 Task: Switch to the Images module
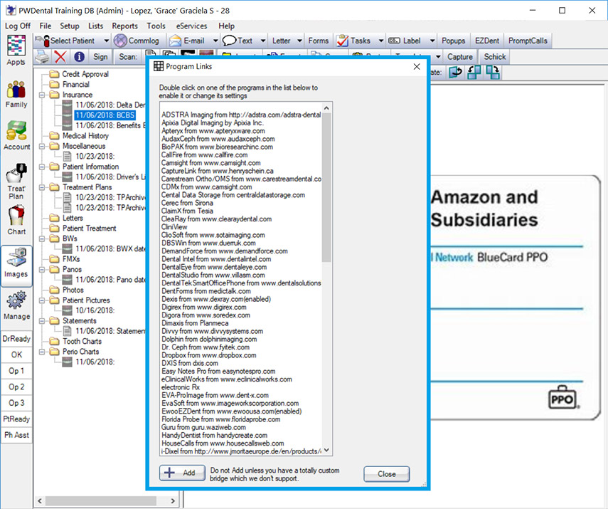pyautogui.click(x=16, y=266)
